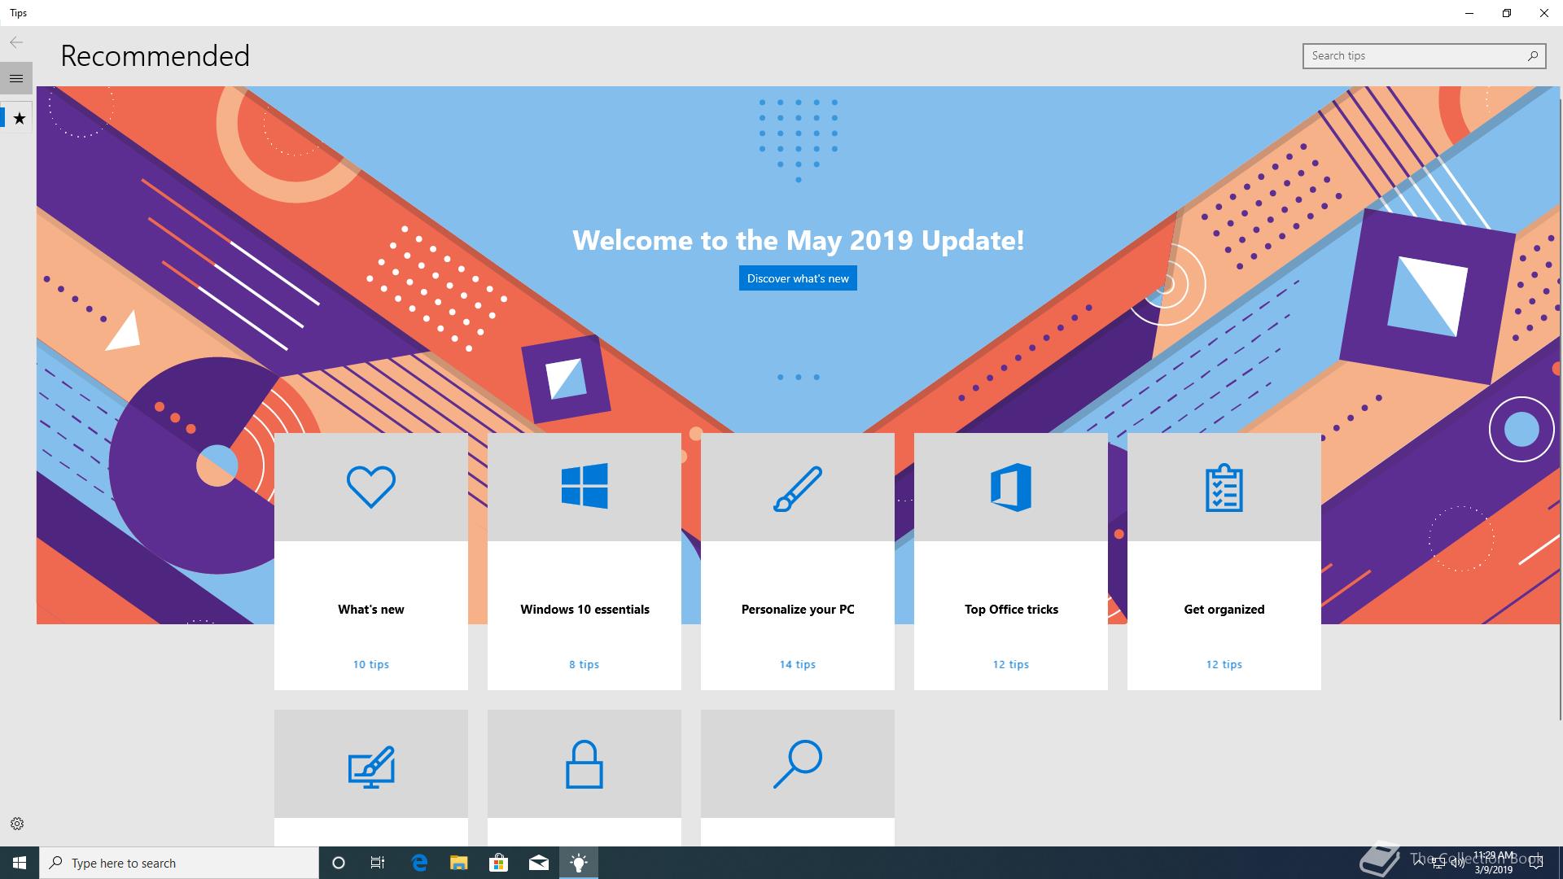Open the hamburger navigation menu
The width and height of the screenshot is (1563, 879).
coord(16,78)
